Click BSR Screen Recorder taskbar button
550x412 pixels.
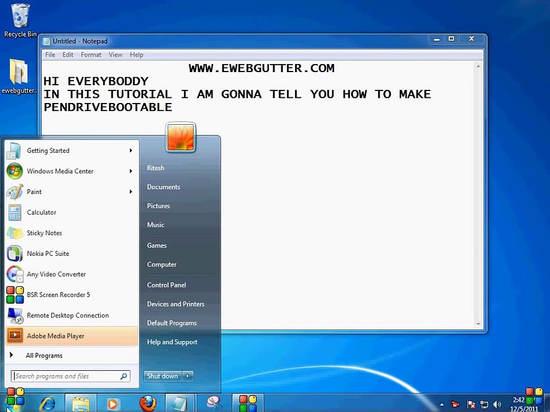[x=247, y=403]
